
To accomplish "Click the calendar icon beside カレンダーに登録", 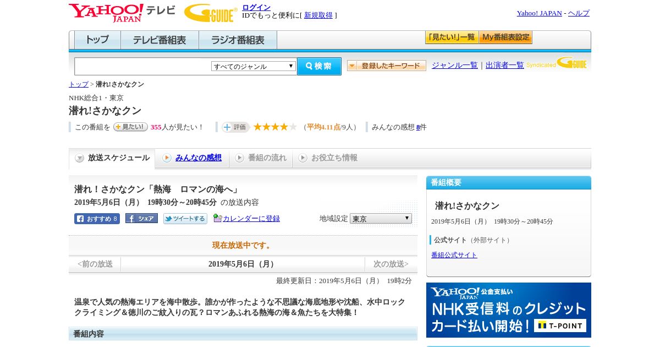I will 217,218.
